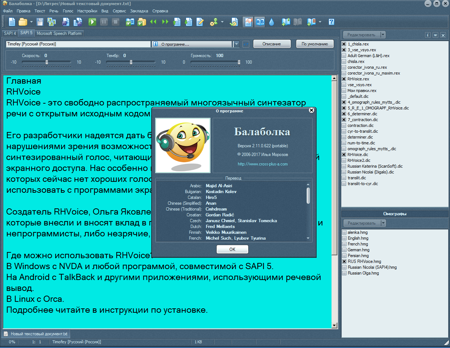Select the Новый текстовый документ.txt document tab
Image resolution: width=450 pixels, height=348 pixels.
coord(36,334)
